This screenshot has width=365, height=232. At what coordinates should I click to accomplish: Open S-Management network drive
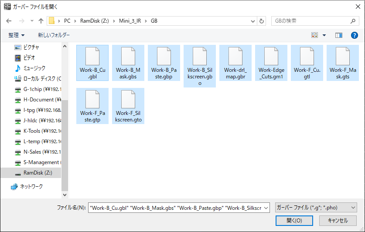click(x=38, y=162)
